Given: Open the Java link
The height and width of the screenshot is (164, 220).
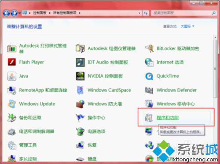Looking at the screenshot, I should (24, 76).
